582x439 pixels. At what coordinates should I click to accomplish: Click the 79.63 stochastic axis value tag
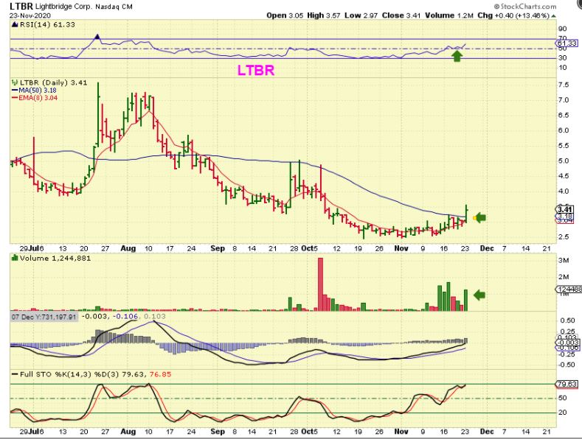click(567, 384)
